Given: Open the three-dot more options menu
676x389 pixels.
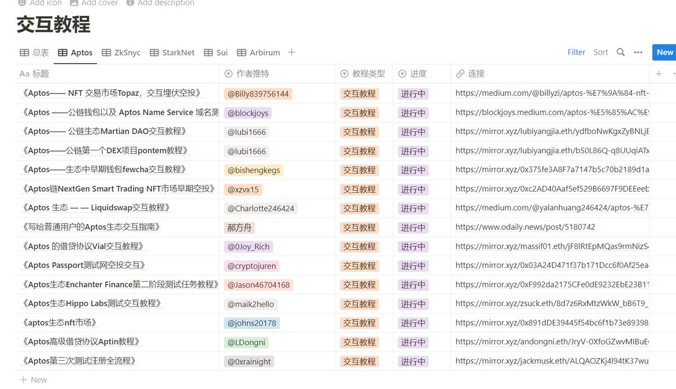Looking at the screenshot, I should [x=638, y=52].
